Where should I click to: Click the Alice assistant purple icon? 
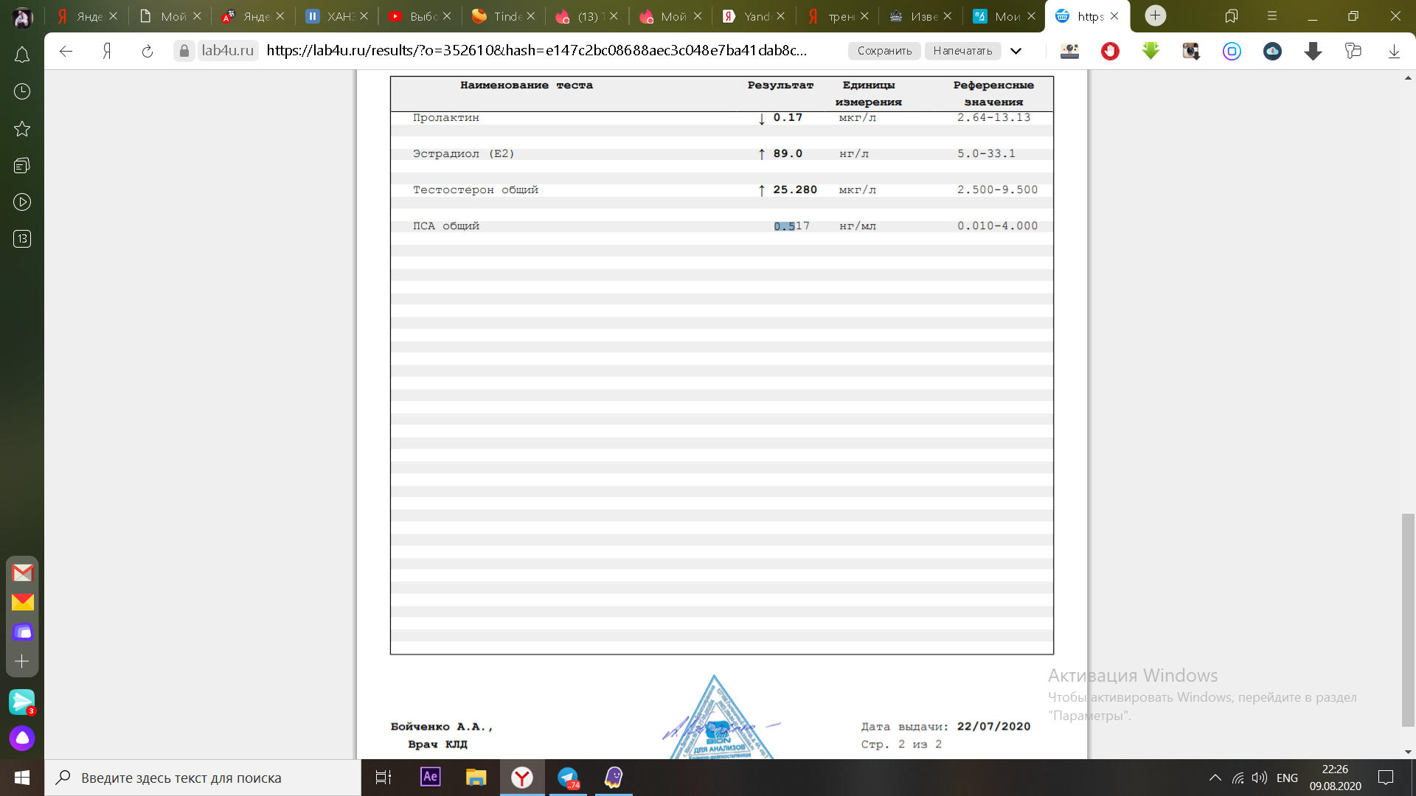[x=22, y=738]
